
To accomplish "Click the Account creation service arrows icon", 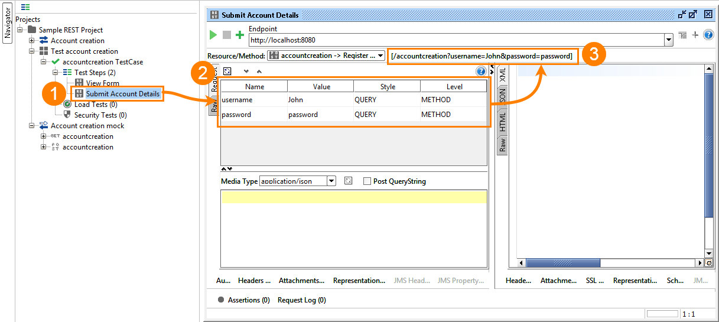I will (x=44, y=40).
